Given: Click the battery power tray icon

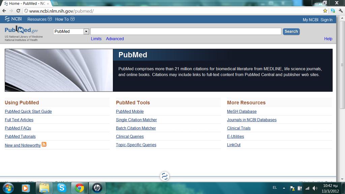Looking at the screenshot, I should (300, 188).
